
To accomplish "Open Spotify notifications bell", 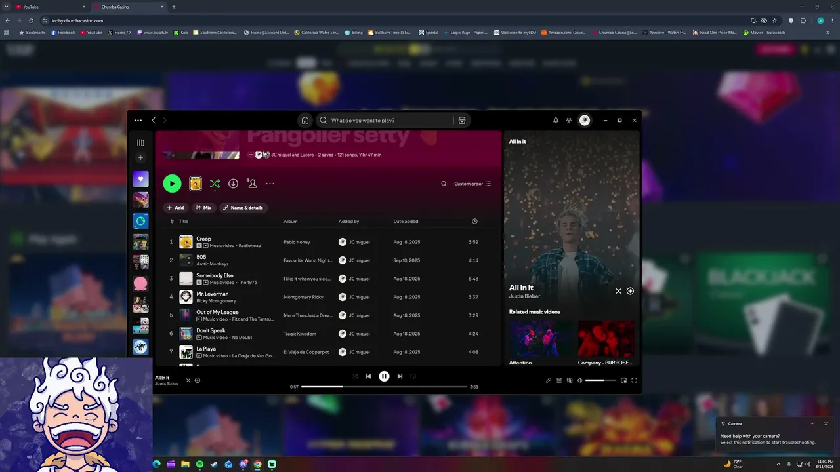I will coord(556,121).
